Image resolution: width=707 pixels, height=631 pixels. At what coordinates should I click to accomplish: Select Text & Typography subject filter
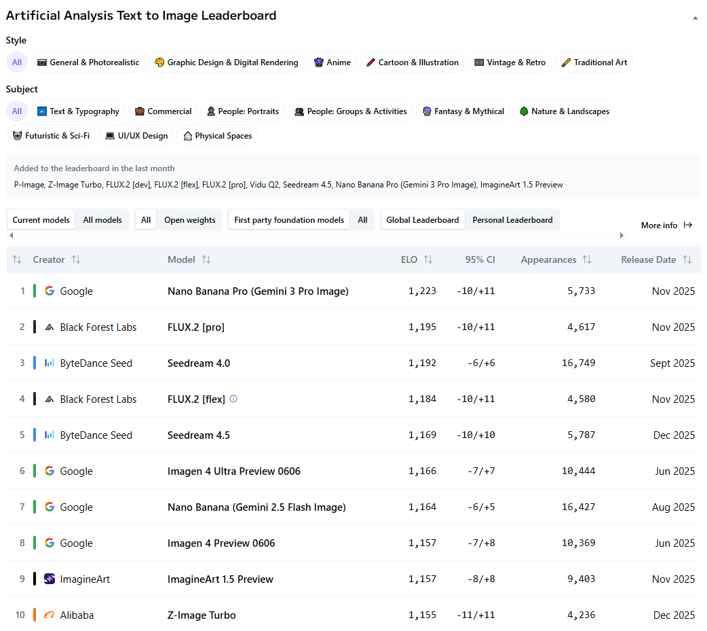coord(78,111)
